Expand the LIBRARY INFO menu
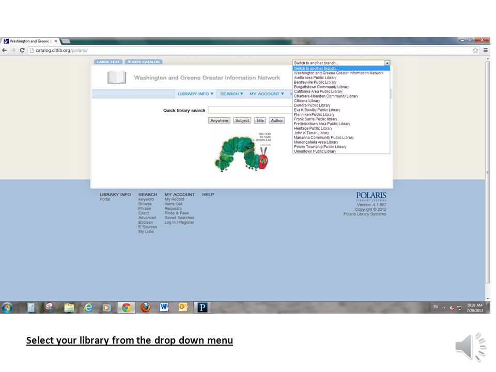 [x=195, y=94]
